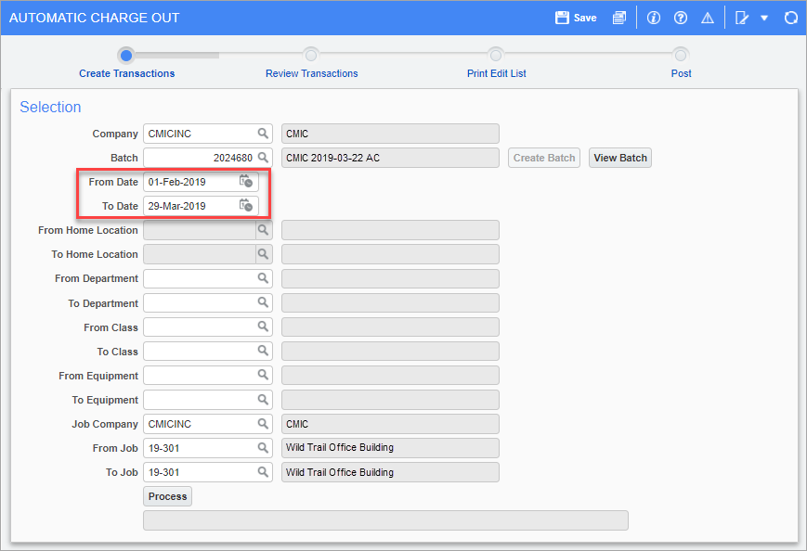Jump to the Print Edit List step
The height and width of the screenshot is (551, 807).
496,56
